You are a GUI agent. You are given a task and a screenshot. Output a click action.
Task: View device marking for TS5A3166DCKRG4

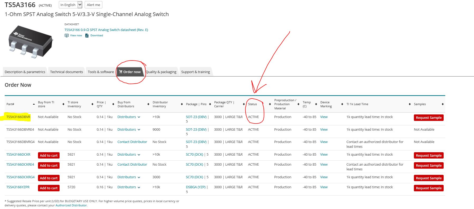(x=324, y=177)
